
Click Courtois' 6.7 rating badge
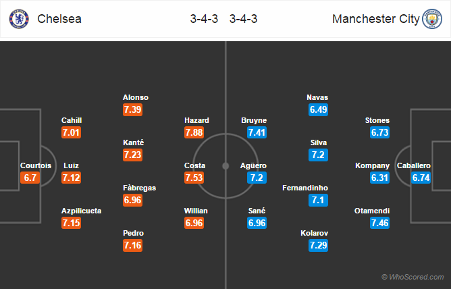30,178
